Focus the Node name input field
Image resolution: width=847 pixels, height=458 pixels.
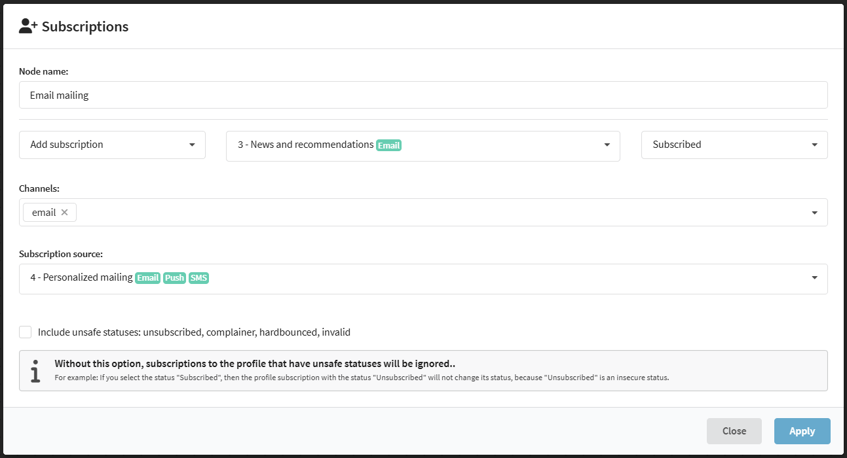[x=423, y=96]
